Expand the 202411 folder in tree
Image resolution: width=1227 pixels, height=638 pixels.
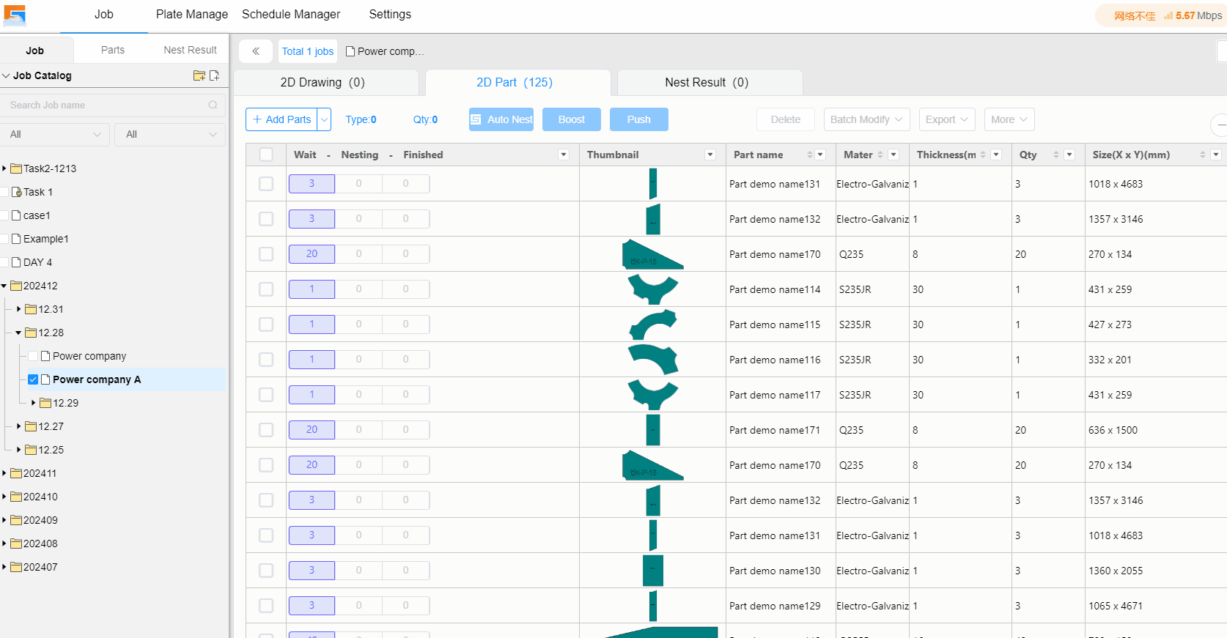coord(4,473)
